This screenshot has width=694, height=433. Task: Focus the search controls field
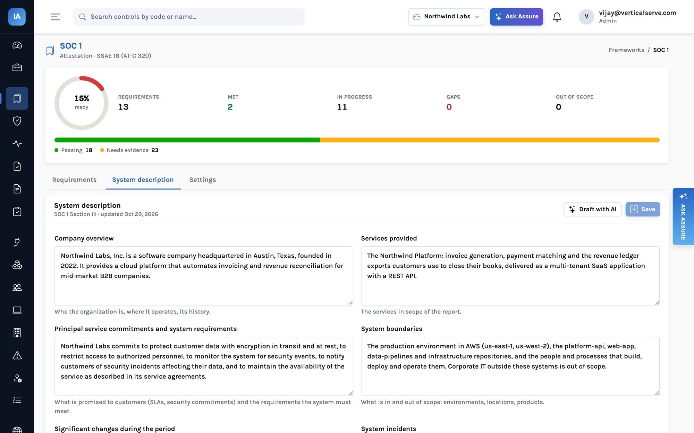tap(189, 17)
